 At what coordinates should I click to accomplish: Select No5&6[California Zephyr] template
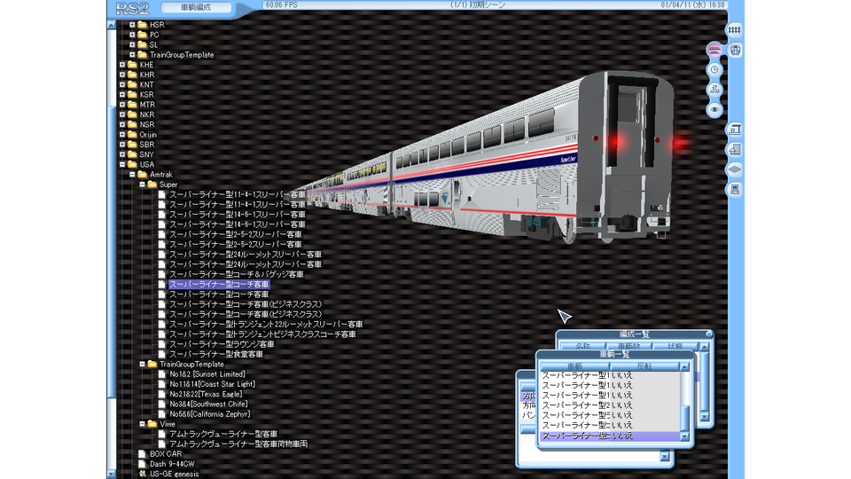click(209, 414)
